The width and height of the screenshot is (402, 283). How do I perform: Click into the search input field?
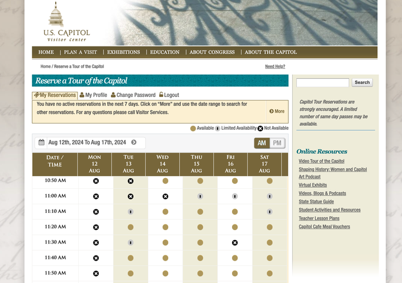point(323,83)
